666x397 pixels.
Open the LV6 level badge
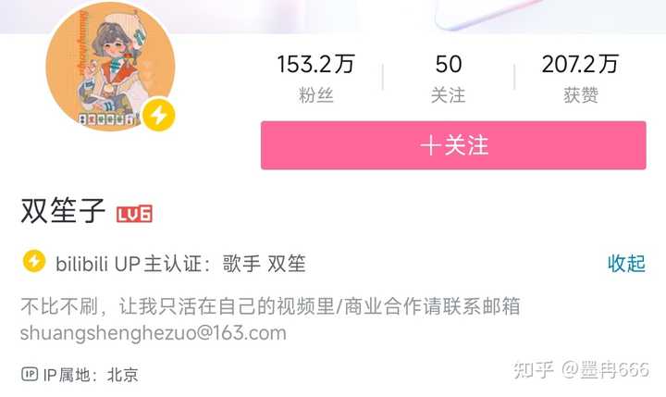[134, 214]
